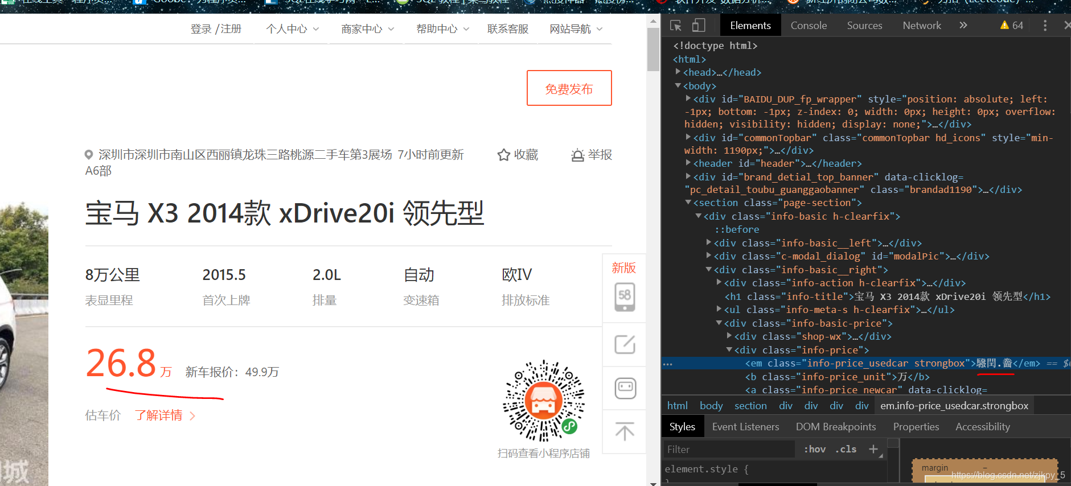The image size is (1071, 486).
Task: Click the star favorite icon beside 收藏
Action: 503,155
